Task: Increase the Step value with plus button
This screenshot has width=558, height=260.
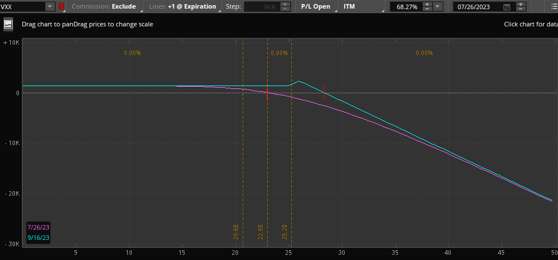Action: (x=285, y=5)
